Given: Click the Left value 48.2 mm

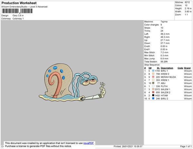Looking at the screenshot, I should click(165, 34).
